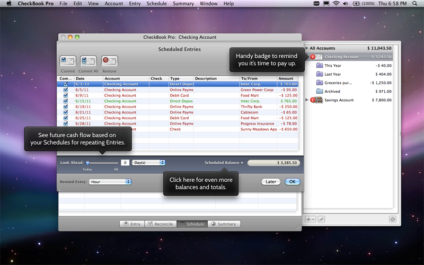Click the Scheduled Balance $ 3,385.50 field

tap(273, 163)
